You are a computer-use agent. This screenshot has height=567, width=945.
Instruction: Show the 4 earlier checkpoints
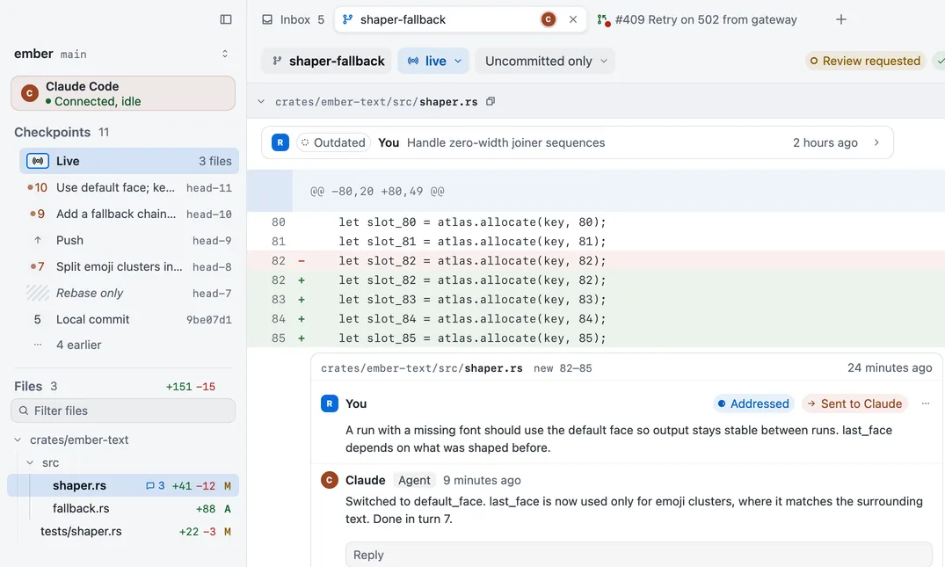(78, 345)
